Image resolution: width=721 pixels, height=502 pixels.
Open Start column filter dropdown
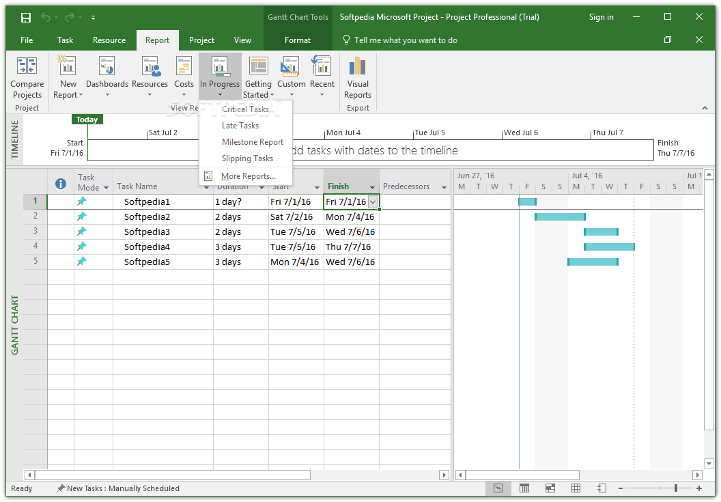tap(317, 188)
